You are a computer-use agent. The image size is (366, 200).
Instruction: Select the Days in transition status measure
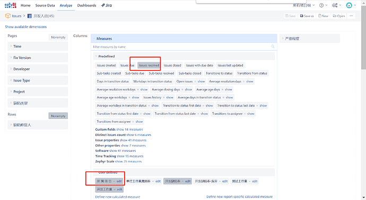[113, 81]
